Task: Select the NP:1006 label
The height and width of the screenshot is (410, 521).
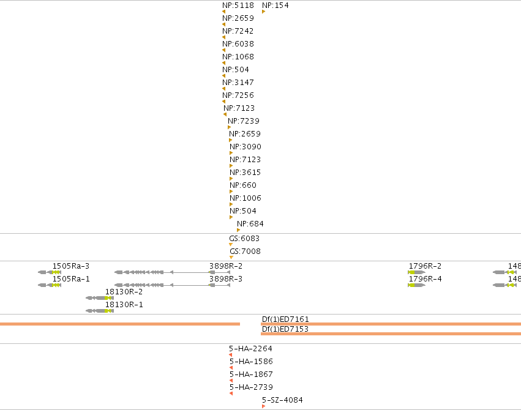Action: [246, 198]
